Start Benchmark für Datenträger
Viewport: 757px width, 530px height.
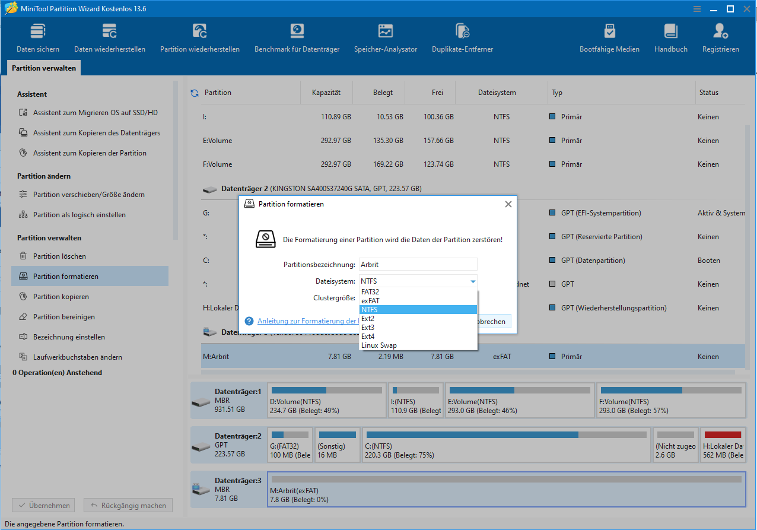[x=297, y=39]
